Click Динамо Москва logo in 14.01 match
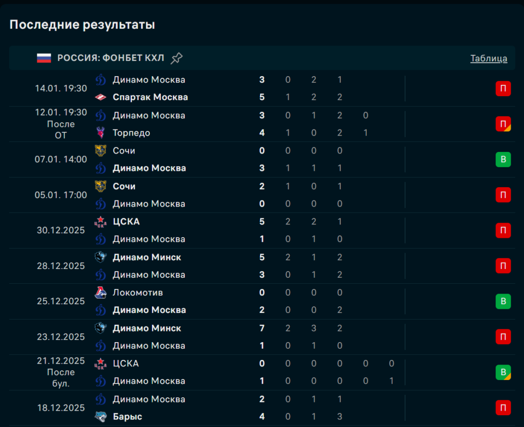524x427 pixels. [101, 80]
